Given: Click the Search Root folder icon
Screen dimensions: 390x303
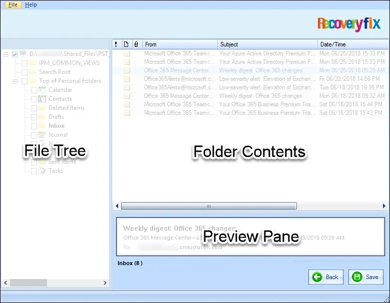Looking at the screenshot, I should click(33, 72).
